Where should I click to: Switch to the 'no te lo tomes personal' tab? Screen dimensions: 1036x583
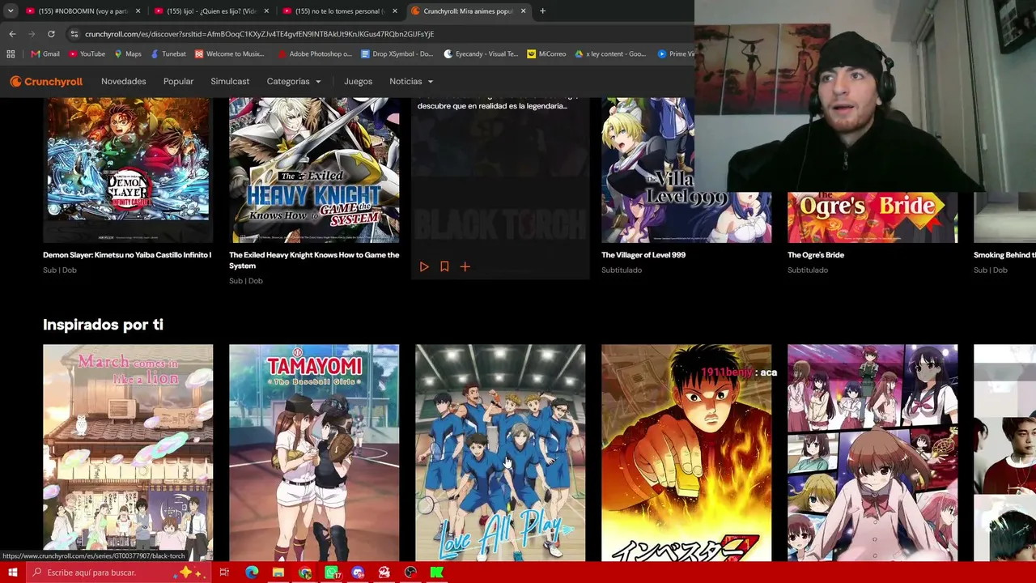coord(338,11)
